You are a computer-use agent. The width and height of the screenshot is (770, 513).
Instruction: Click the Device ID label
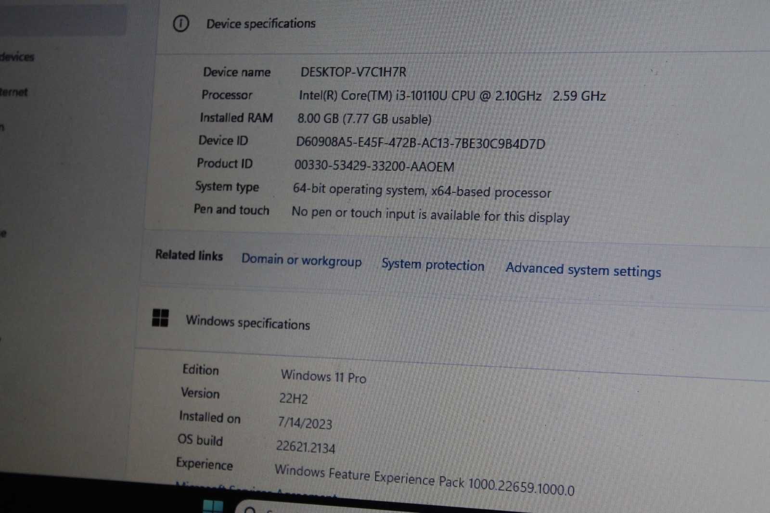[223, 141]
